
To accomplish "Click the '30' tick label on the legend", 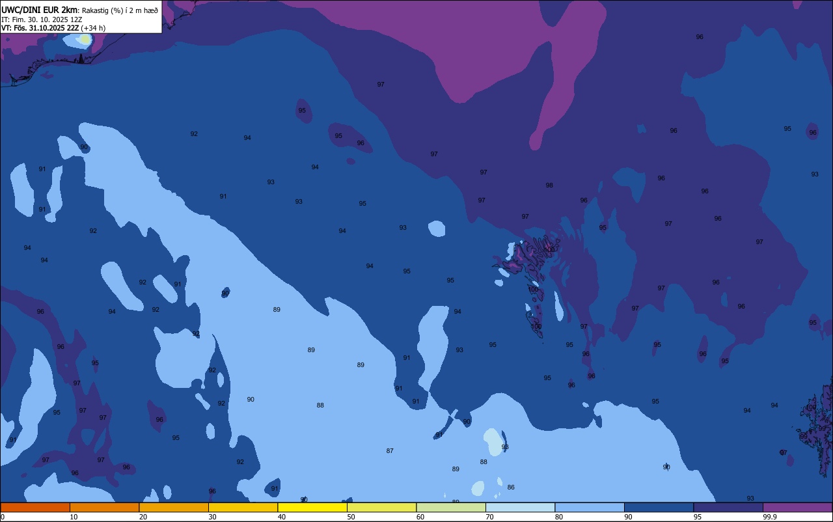I will (x=212, y=517).
